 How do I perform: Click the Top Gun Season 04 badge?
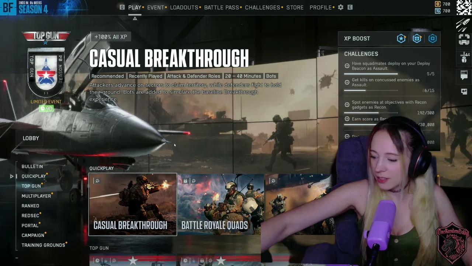click(46, 72)
